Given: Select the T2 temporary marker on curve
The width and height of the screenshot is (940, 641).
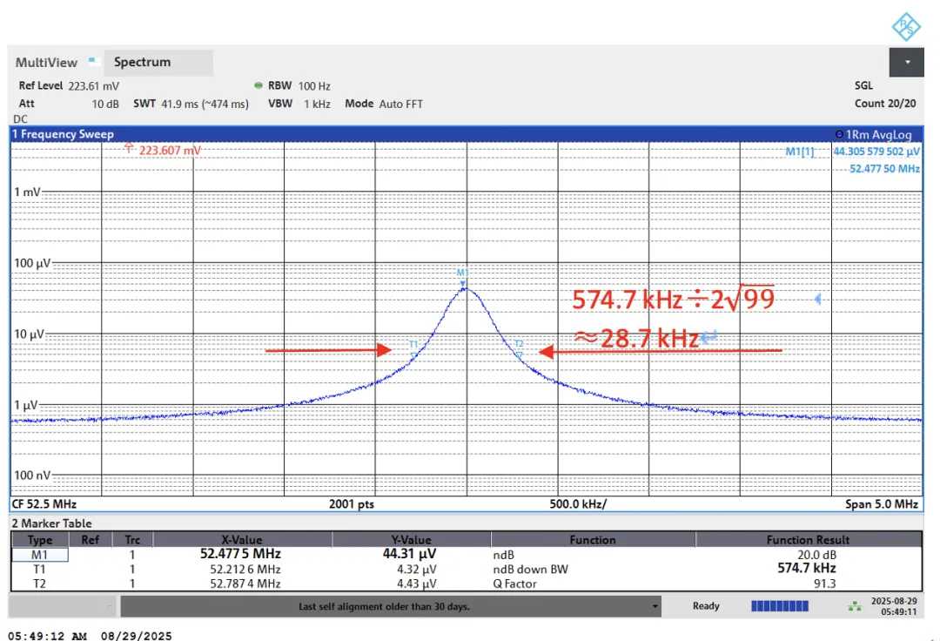Looking at the screenshot, I should 519,351.
